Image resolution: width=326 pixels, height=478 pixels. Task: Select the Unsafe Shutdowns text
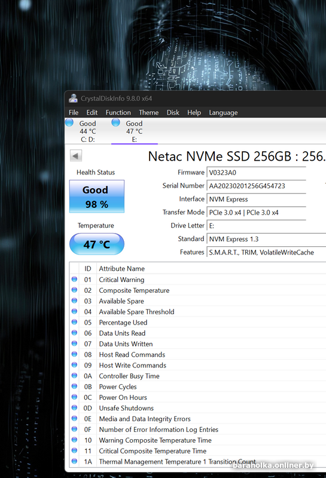(126, 408)
